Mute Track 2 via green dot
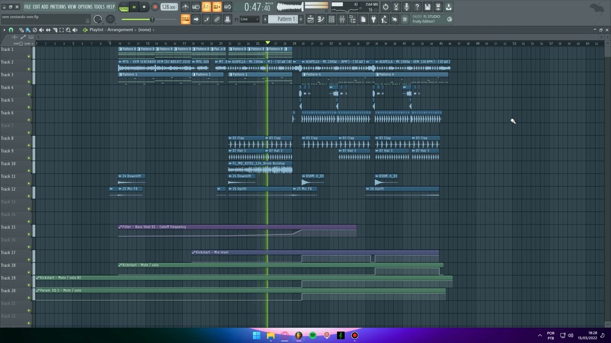Image resolution: width=611 pixels, height=343 pixels. [29, 69]
